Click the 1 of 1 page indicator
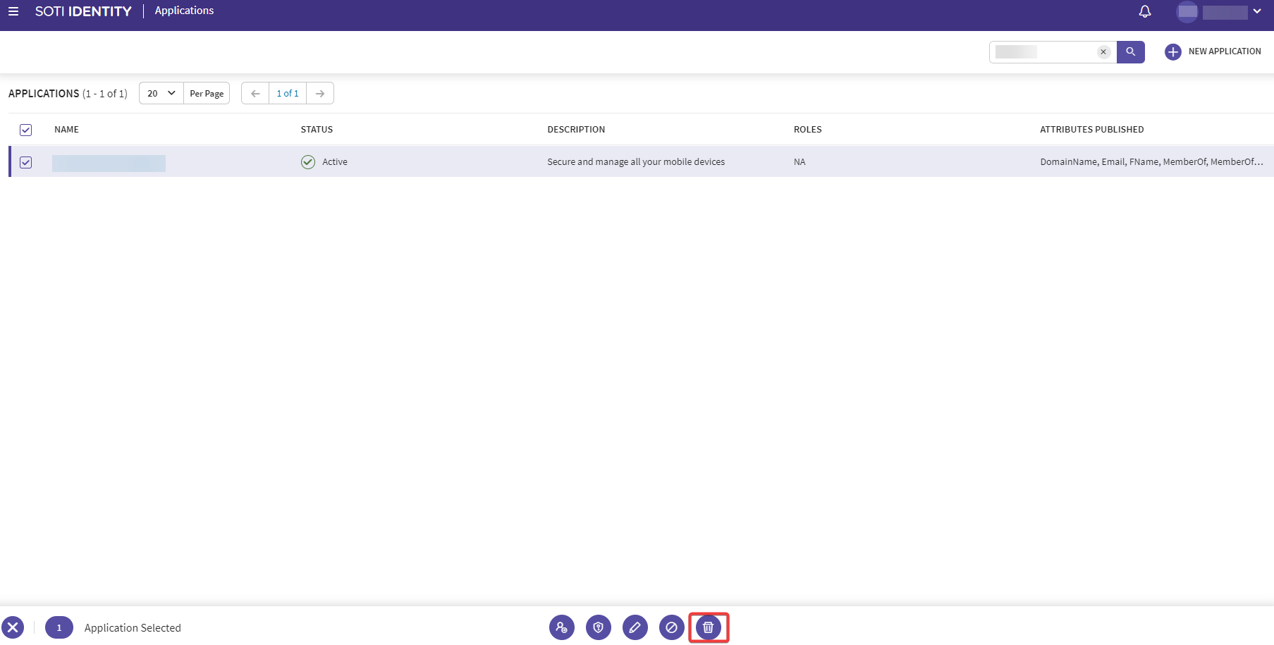 pos(287,92)
